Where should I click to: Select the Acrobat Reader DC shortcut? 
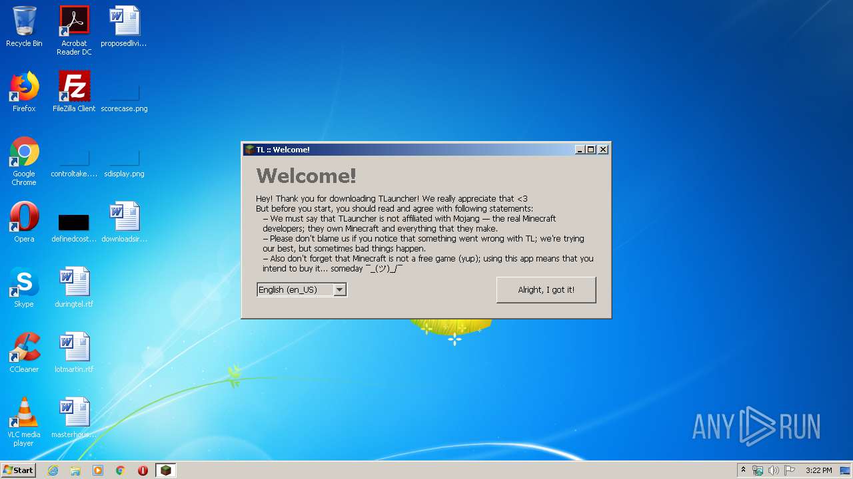pos(74,31)
